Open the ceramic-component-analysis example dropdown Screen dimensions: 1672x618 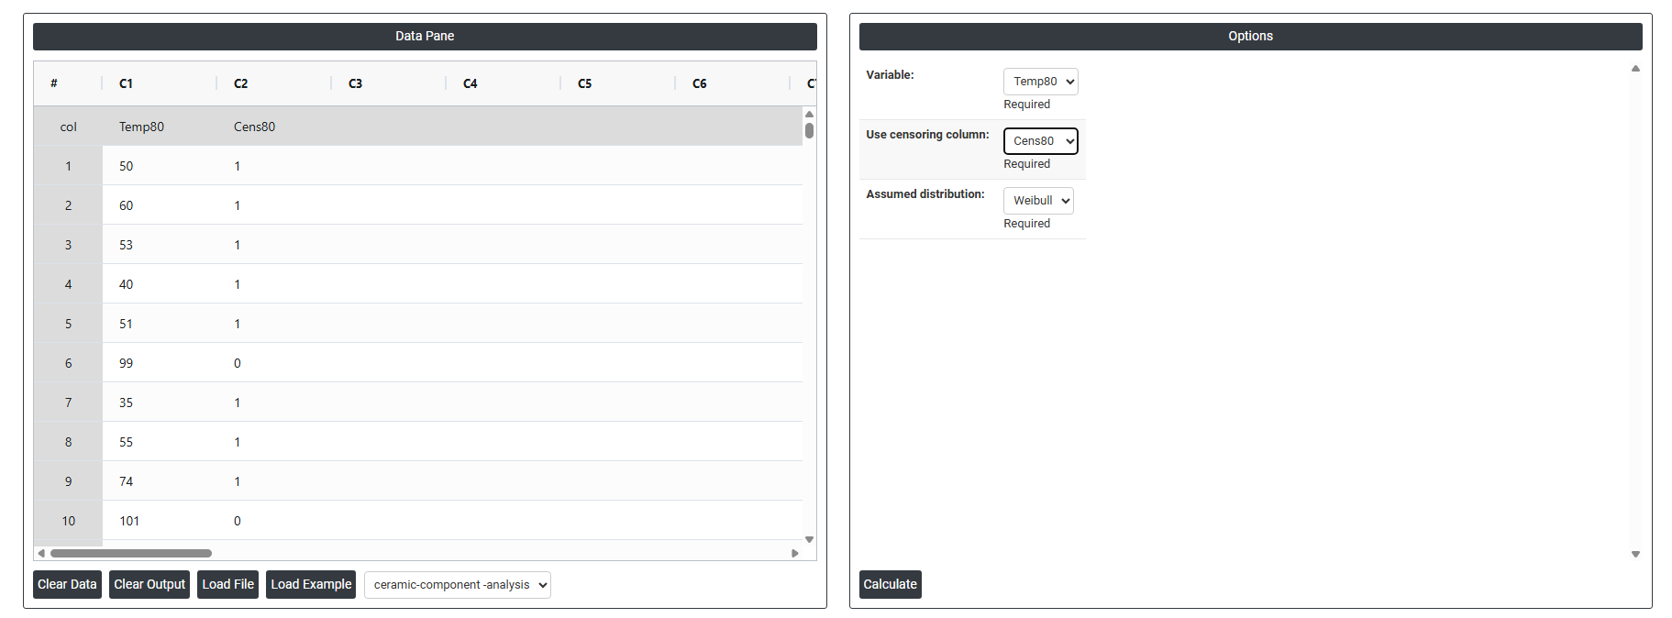coord(457,585)
